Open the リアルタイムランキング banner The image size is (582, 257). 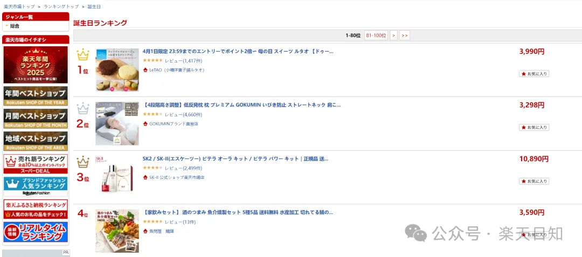(36, 232)
